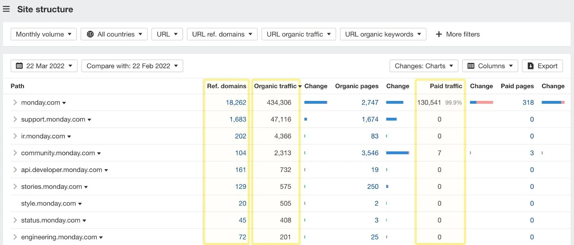Open the 22 Mar 2022 date picker
574x245 pixels.
click(x=44, y=66)
